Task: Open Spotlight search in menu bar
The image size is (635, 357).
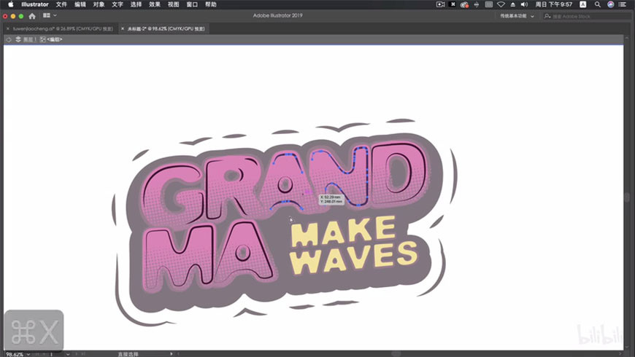Action: (x=598, y=4)
